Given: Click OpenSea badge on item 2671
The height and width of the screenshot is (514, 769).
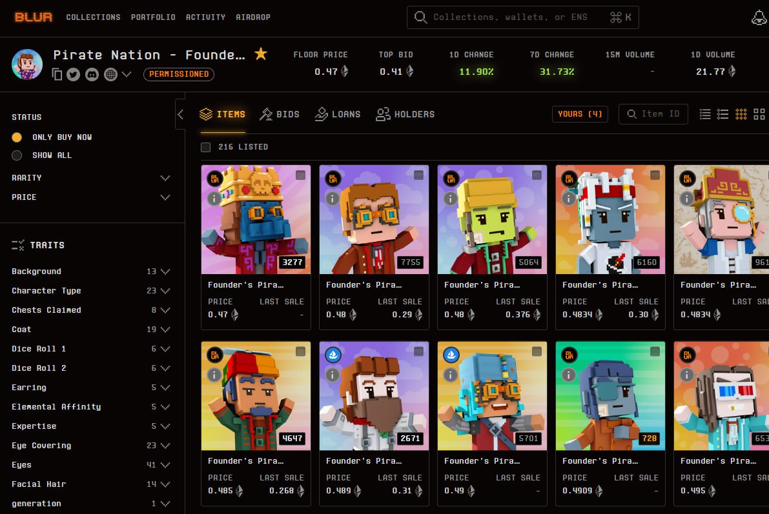Looking at the screenshot, I should coord(333,355).
